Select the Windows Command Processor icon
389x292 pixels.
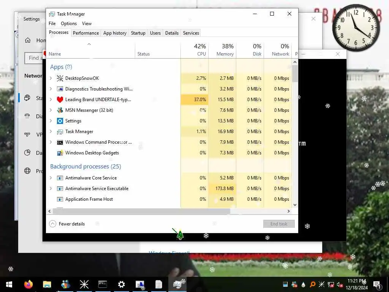60,142
